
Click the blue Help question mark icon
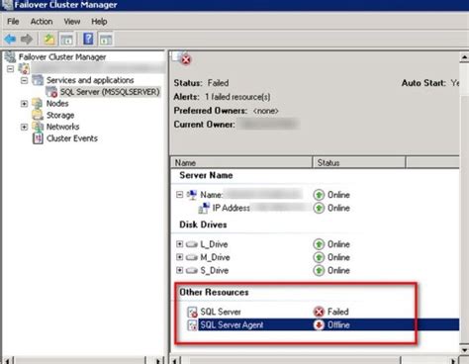point(88,39)
